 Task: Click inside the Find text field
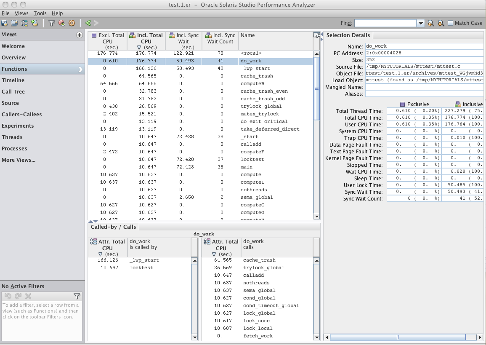385,23
